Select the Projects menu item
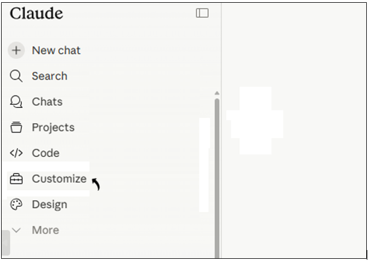 (53, 128)
